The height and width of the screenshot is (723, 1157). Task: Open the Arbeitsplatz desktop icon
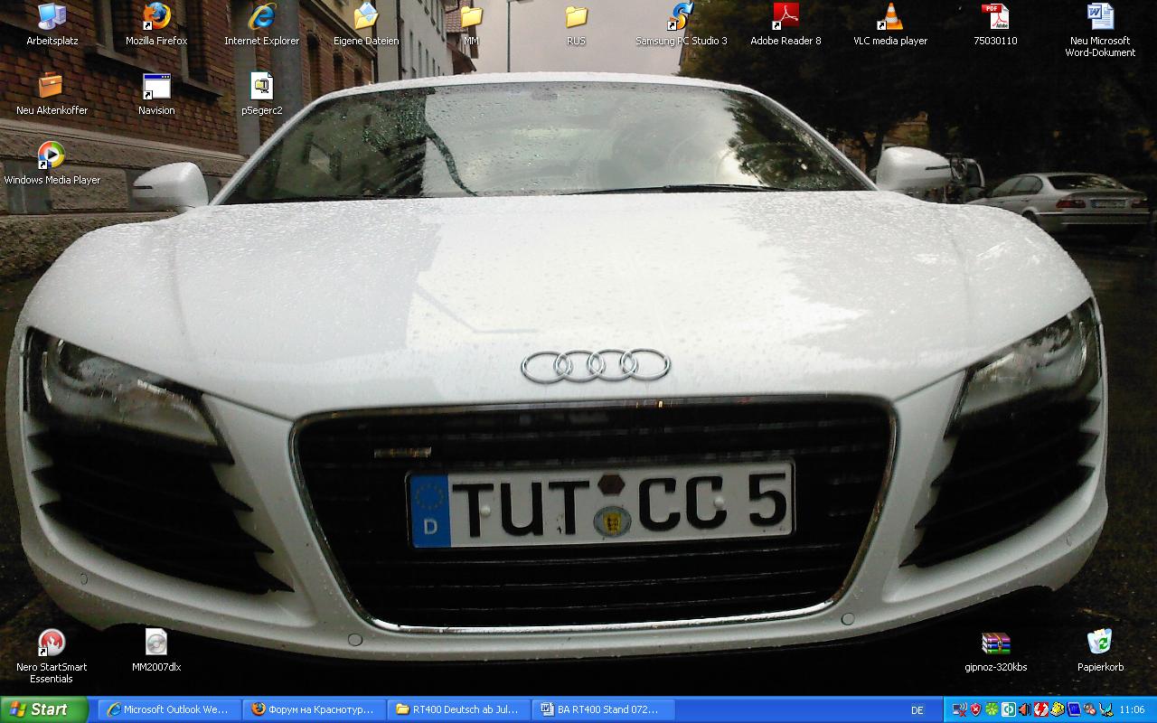coord(52,24)
